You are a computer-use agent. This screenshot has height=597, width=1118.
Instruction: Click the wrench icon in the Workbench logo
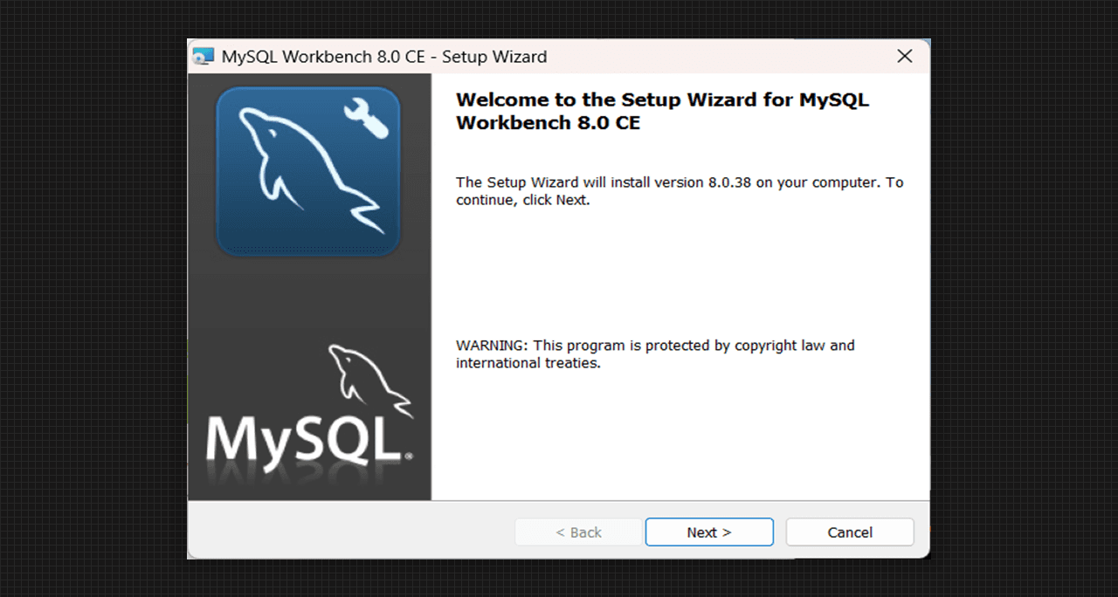(x=365, y=118)
